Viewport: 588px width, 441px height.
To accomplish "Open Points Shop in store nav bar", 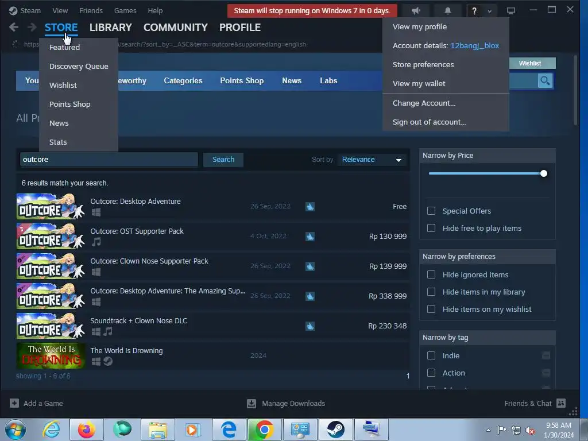I will click(x=242, y=80).
